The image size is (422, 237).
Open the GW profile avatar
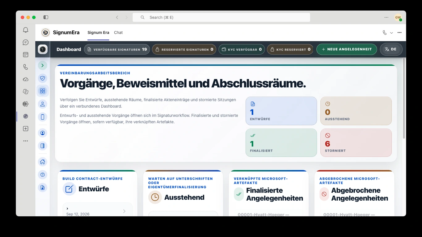398,18
